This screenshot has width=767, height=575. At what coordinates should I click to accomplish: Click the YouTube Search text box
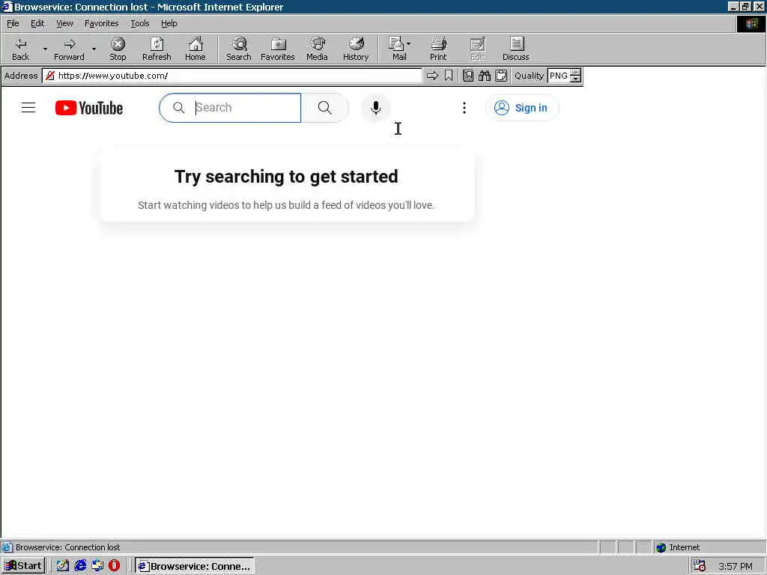[230, 108]
